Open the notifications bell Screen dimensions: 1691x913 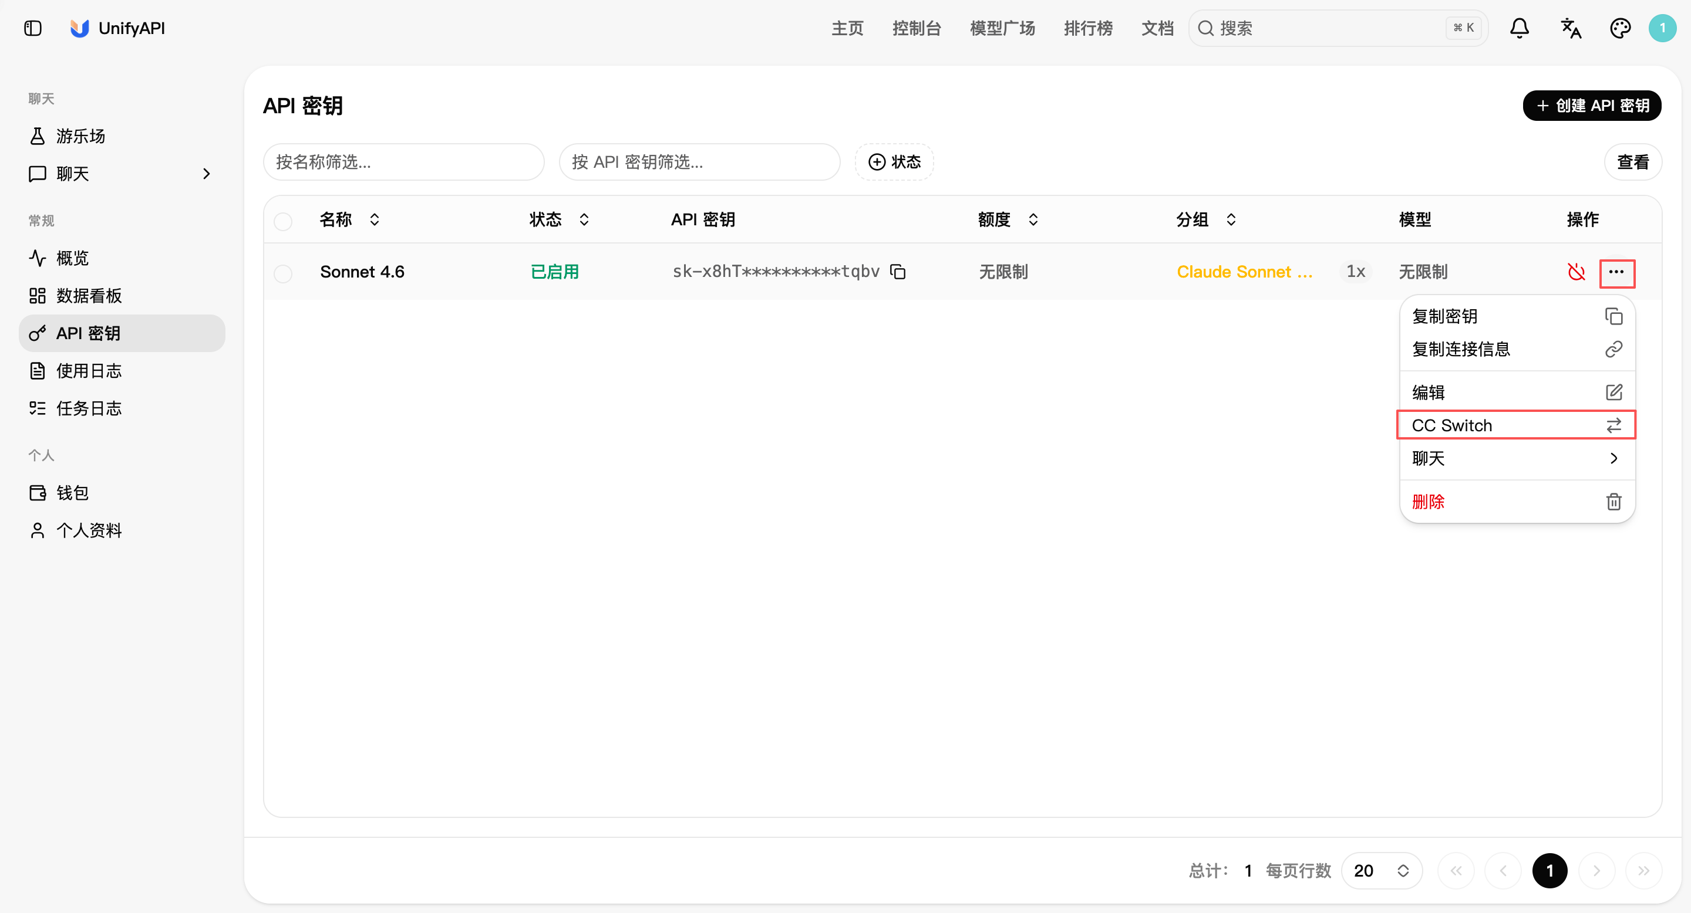(x=1519, y=28)
